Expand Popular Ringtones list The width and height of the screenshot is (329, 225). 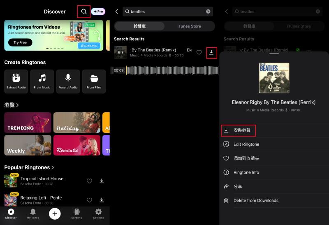(x=29, y=167)
